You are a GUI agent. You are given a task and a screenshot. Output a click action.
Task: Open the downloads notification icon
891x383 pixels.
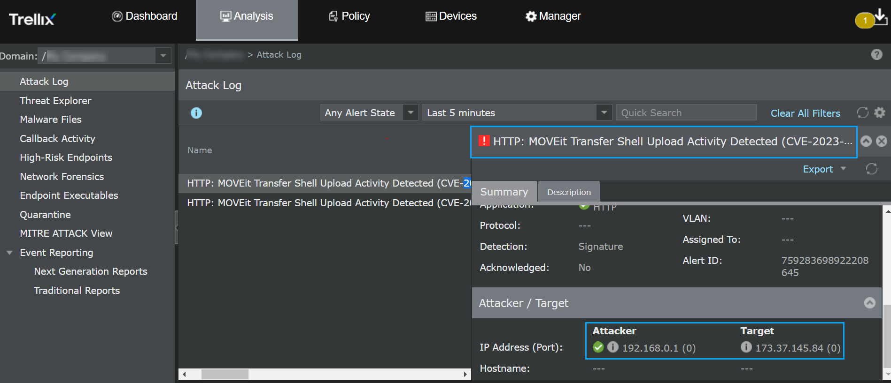(x=880, y=17)
